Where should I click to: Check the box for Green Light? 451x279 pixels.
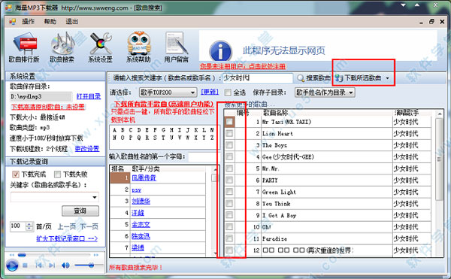[229, 192]
